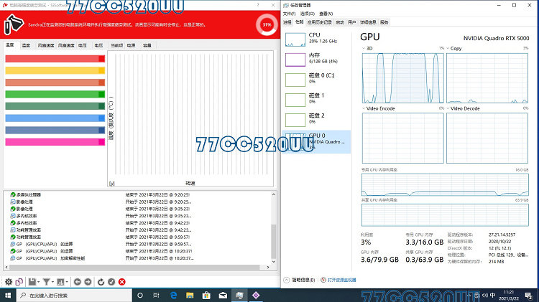The height and width of the screenshot is (302, 539).
Task: Click the yellow sensor color bar
Action: 55,71
